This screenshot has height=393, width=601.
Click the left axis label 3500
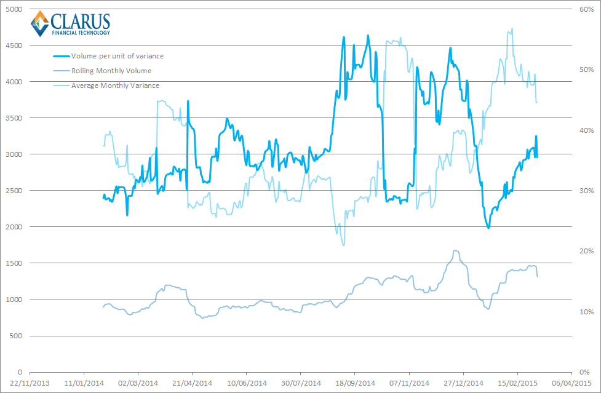[x=15, y=118]
